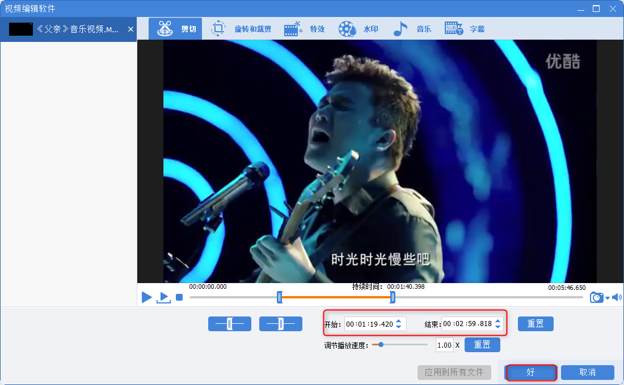Click 应用到所有文件 button
624x385 pixels.
pyautogui.click(x=454, y=373)
